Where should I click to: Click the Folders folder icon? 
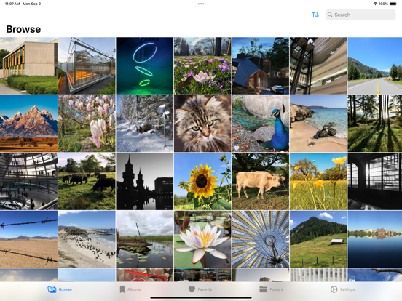pyautogui.click(x=264, y=289)
